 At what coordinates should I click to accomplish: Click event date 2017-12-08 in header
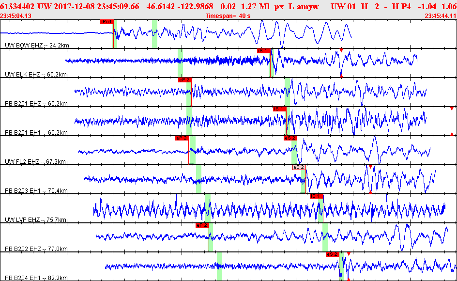tap(75, 6)
